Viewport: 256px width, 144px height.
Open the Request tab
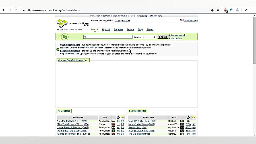(x=118, y=29)
